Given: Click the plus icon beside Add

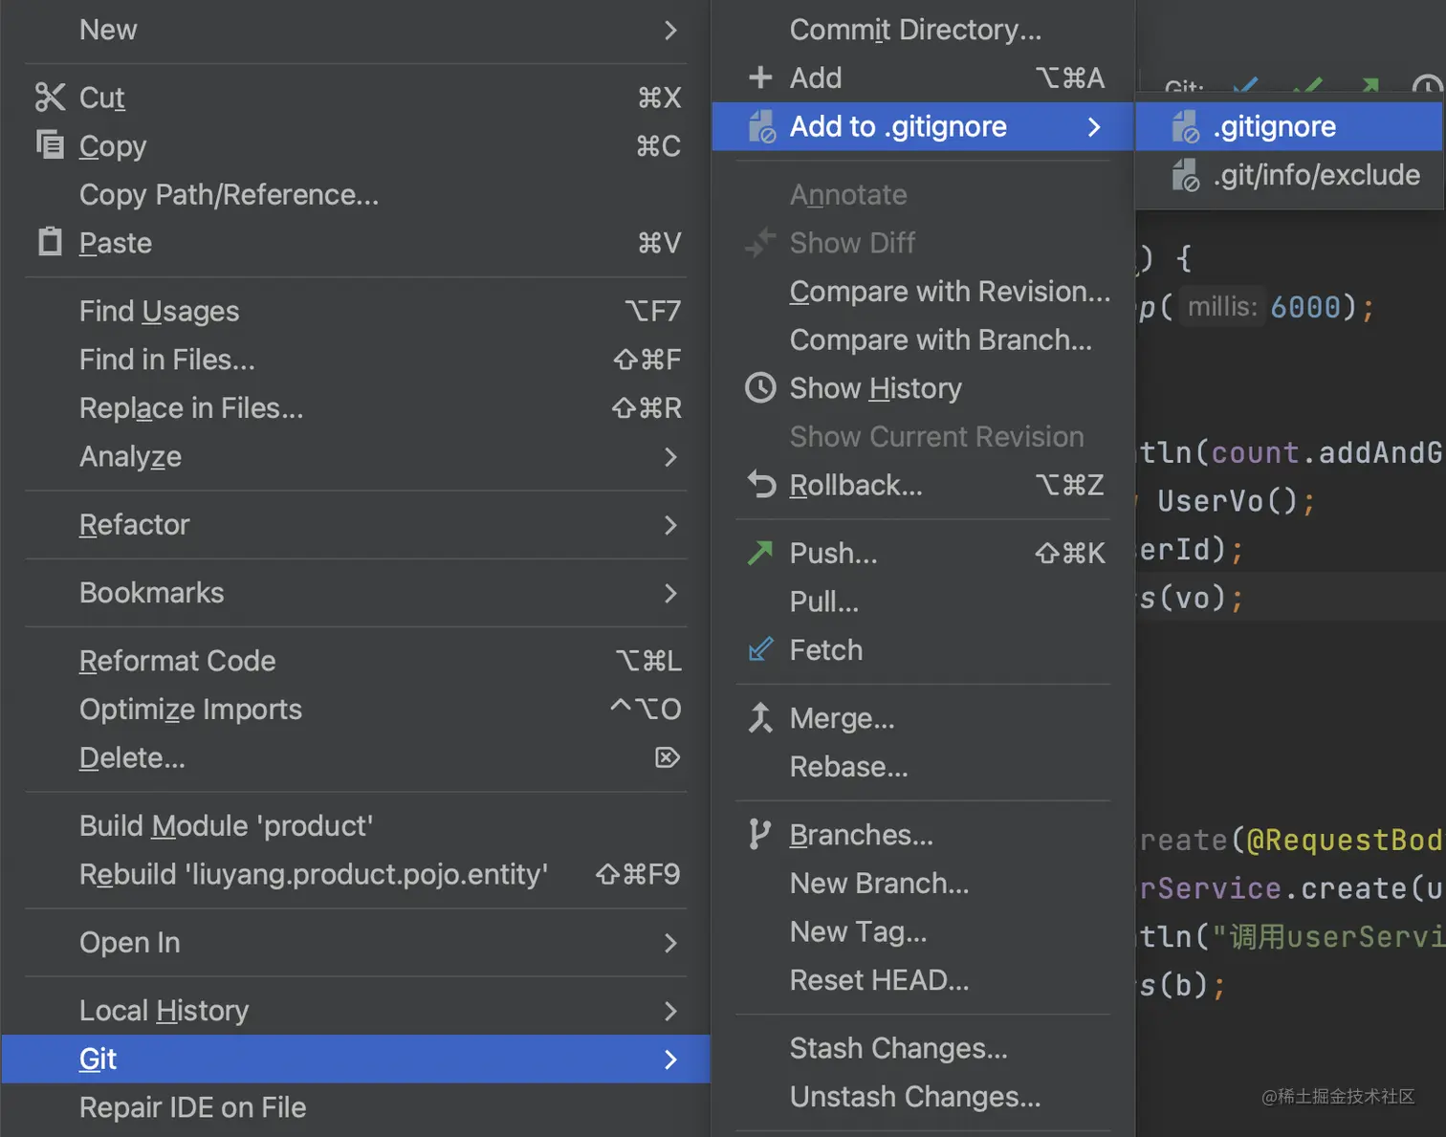Looking at the screenshot, I should pyautogui.click(x=760, y=77).
